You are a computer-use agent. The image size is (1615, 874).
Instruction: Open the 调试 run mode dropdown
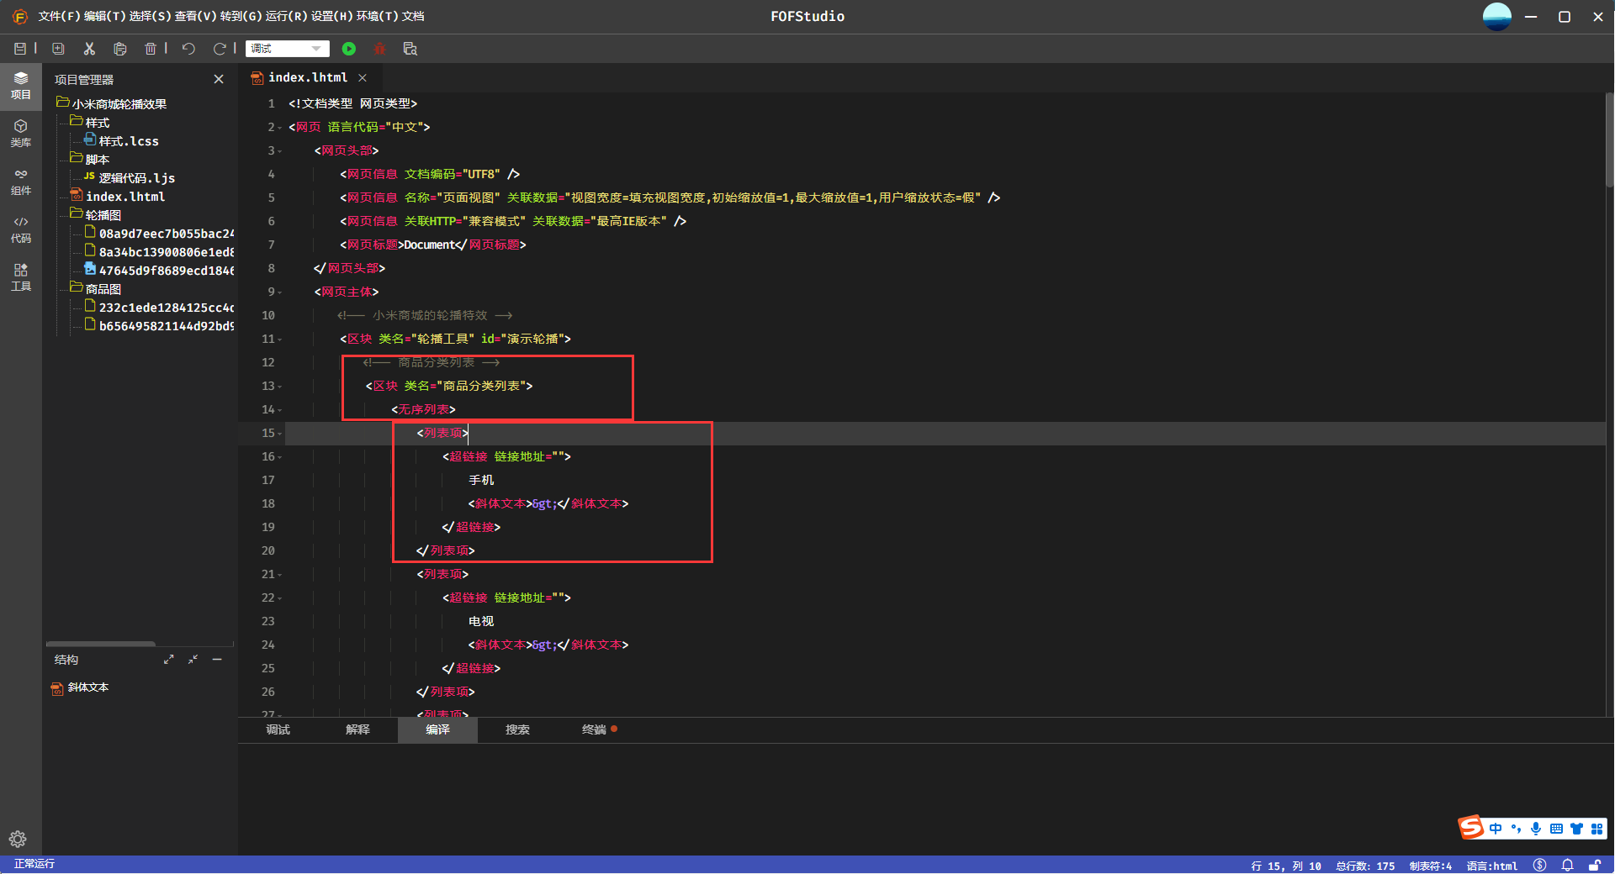point(287,49)
